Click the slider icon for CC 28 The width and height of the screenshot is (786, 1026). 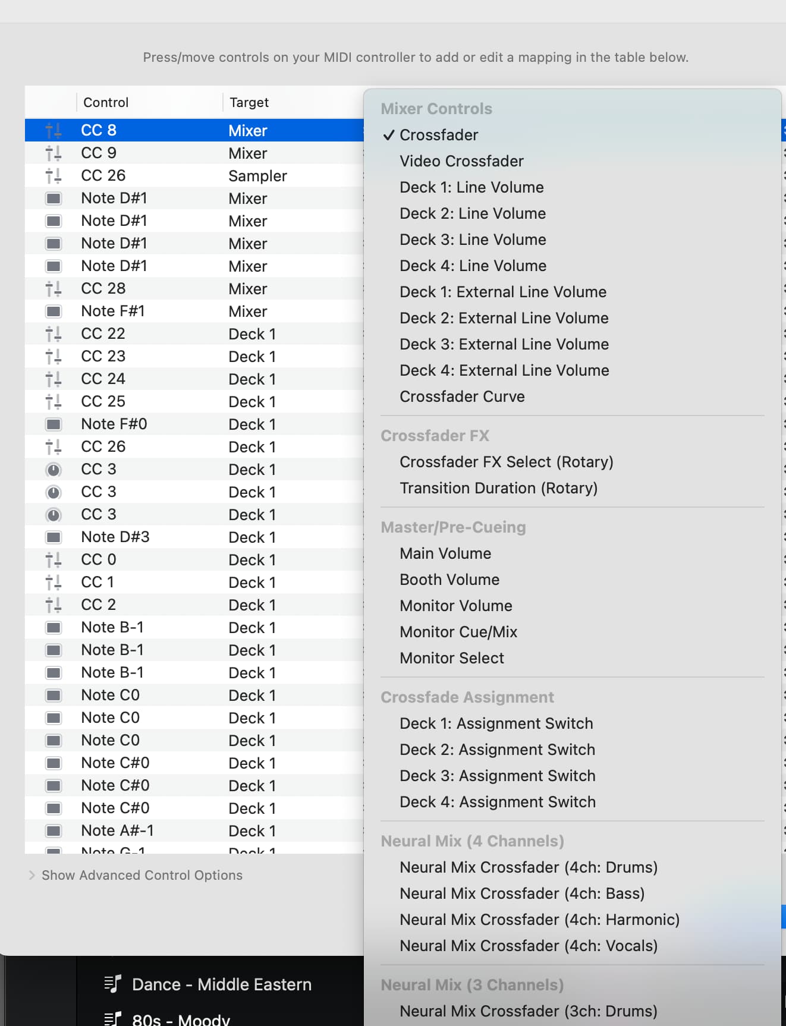(54, 289)
